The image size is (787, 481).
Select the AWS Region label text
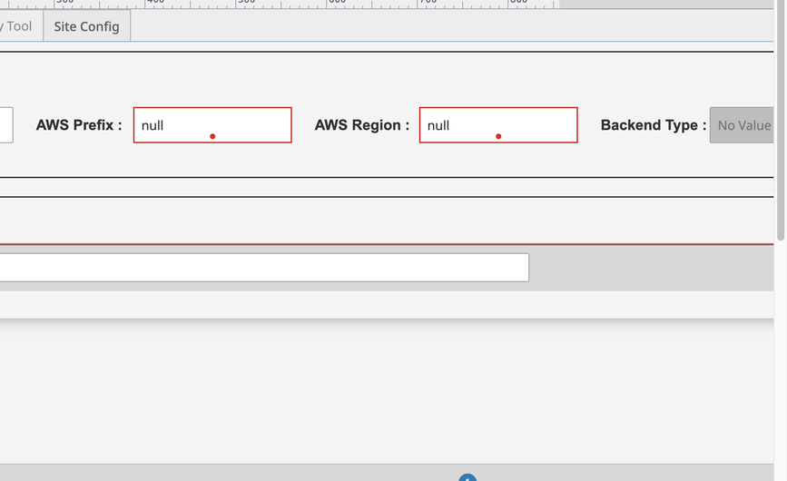point(361,125)
